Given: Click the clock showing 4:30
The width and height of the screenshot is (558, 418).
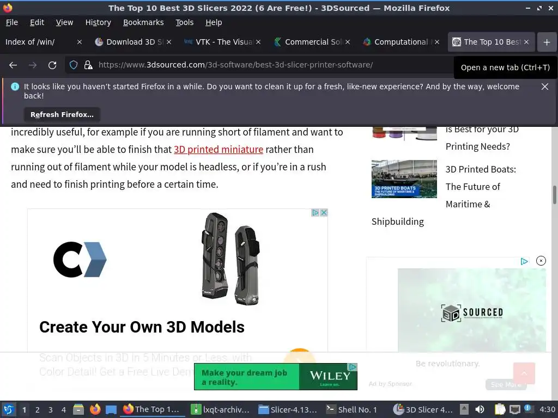Looking at the screenshot, I should point(547,409).
